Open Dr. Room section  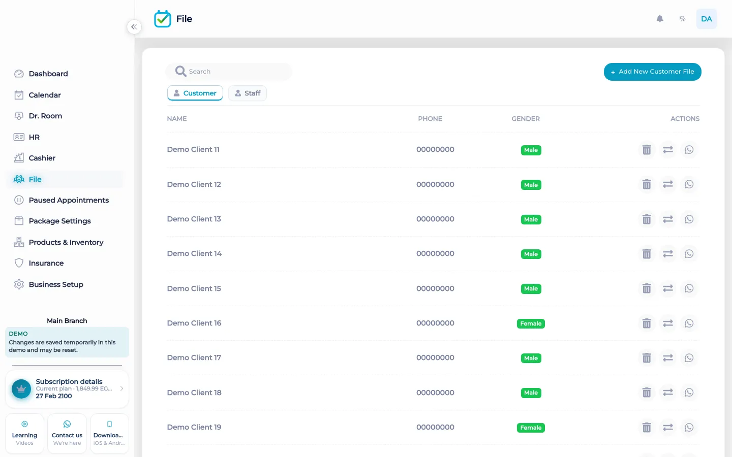[65, 116]
